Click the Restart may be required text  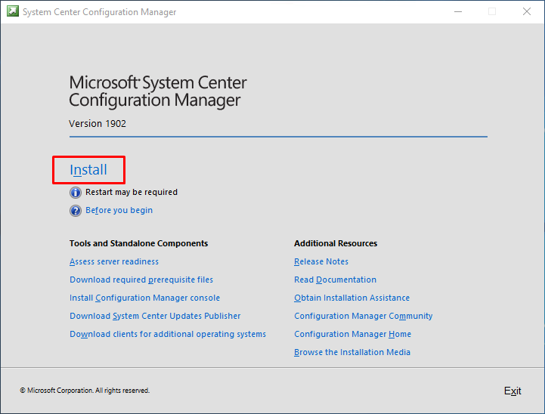(132, 192)
